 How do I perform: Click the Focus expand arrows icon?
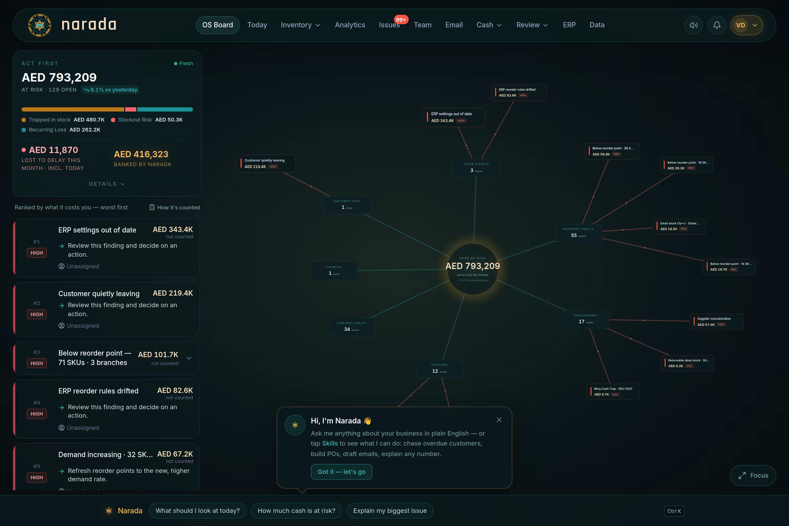[x=742, y=475]
